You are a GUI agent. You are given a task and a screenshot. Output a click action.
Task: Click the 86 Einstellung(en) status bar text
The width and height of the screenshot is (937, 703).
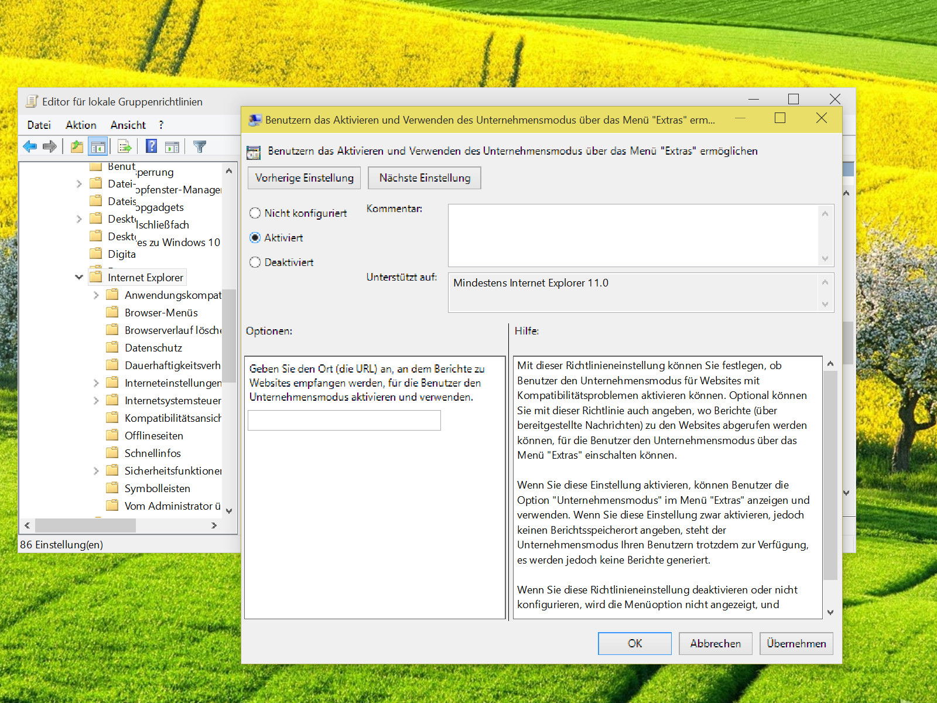[x=61, y=544]
